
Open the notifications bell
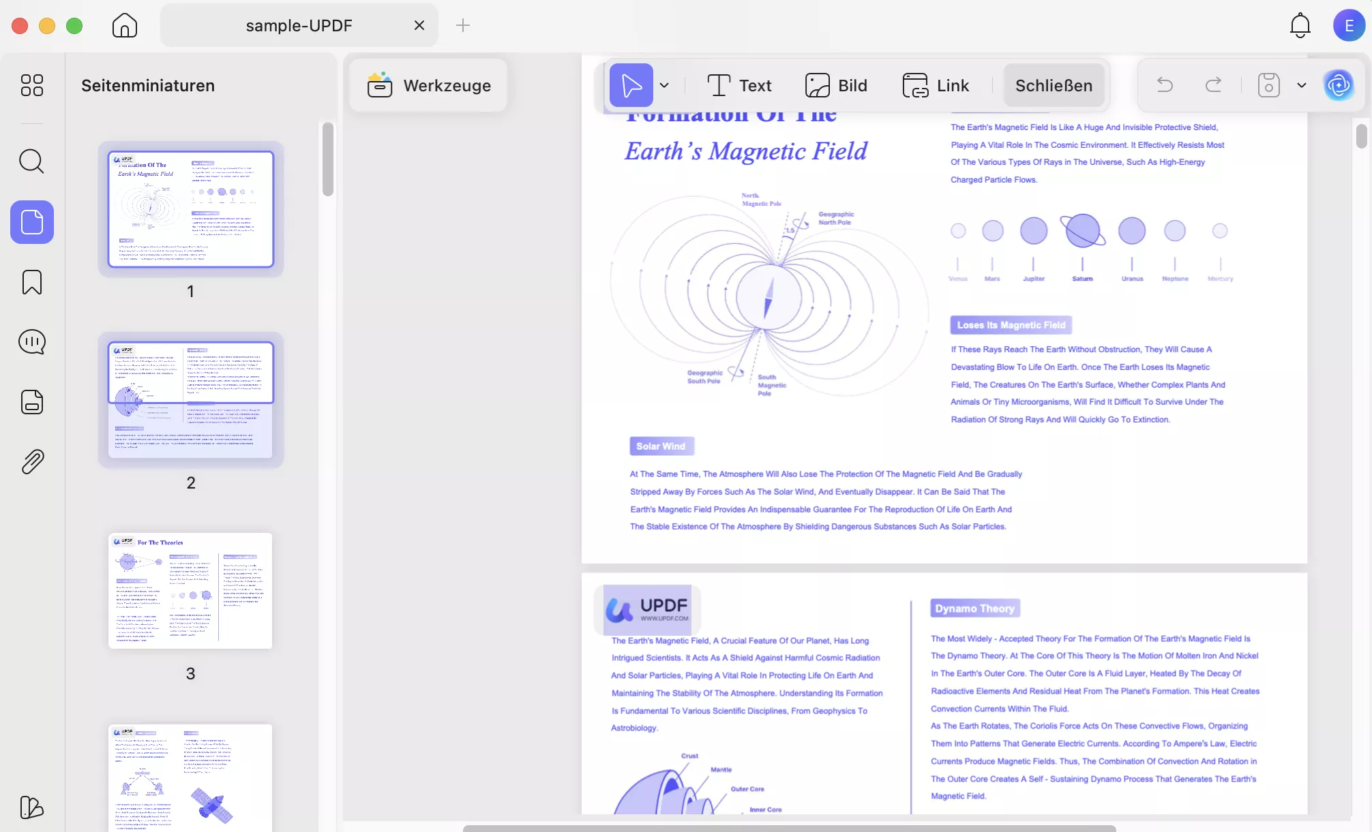click(x=1300, y=25)
